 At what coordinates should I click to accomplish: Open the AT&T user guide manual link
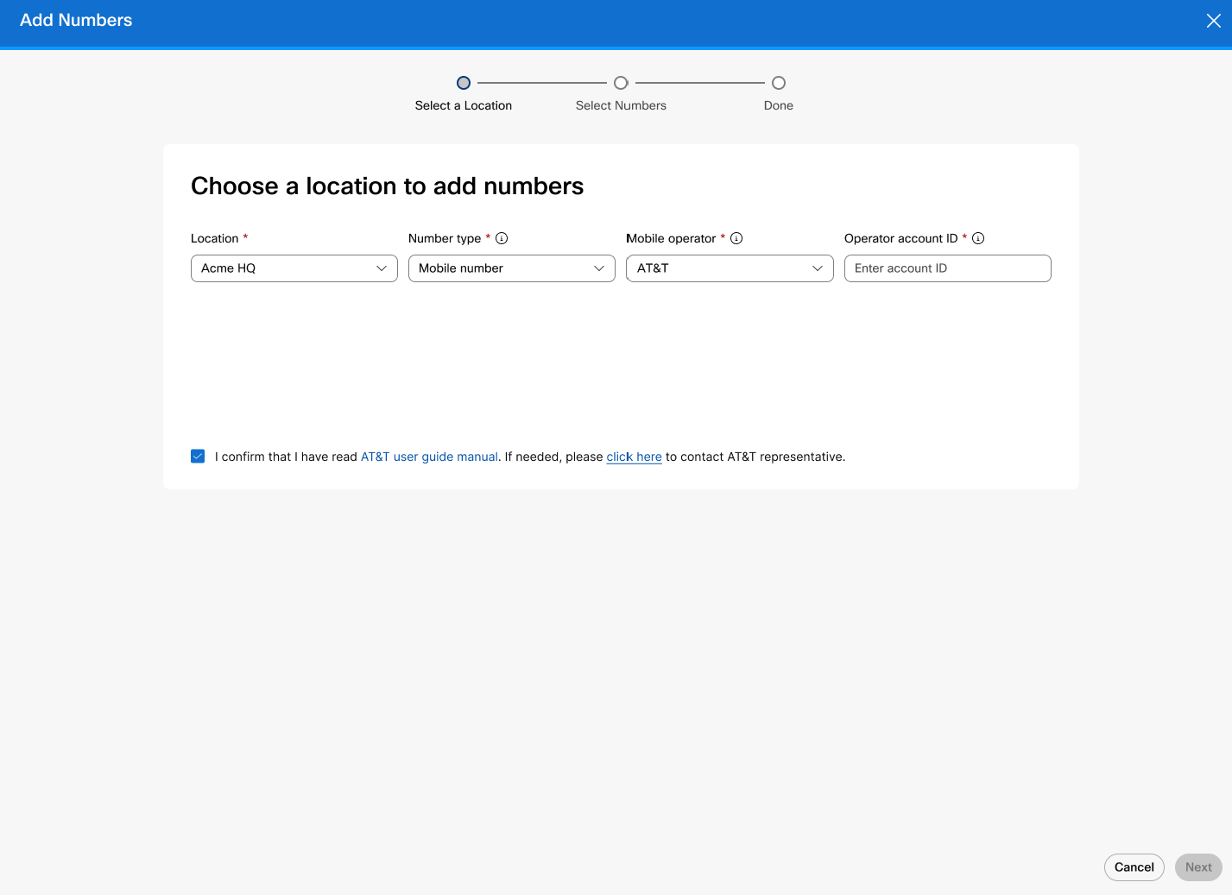[x=429, y=456]
